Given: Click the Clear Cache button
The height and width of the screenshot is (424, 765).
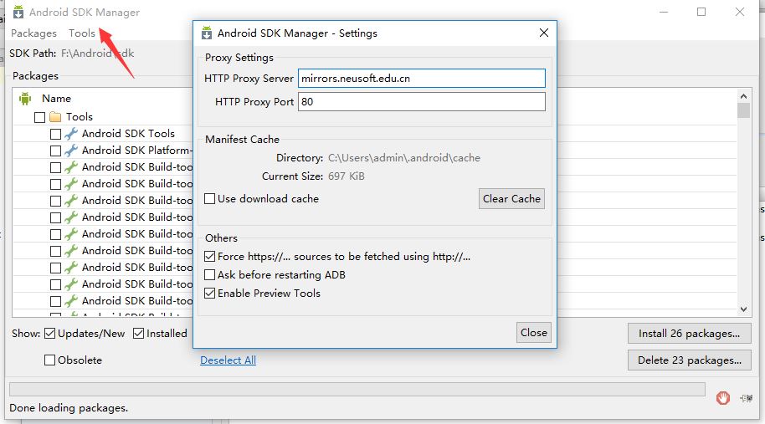Looking at the screenshot, I should [511, 199].
